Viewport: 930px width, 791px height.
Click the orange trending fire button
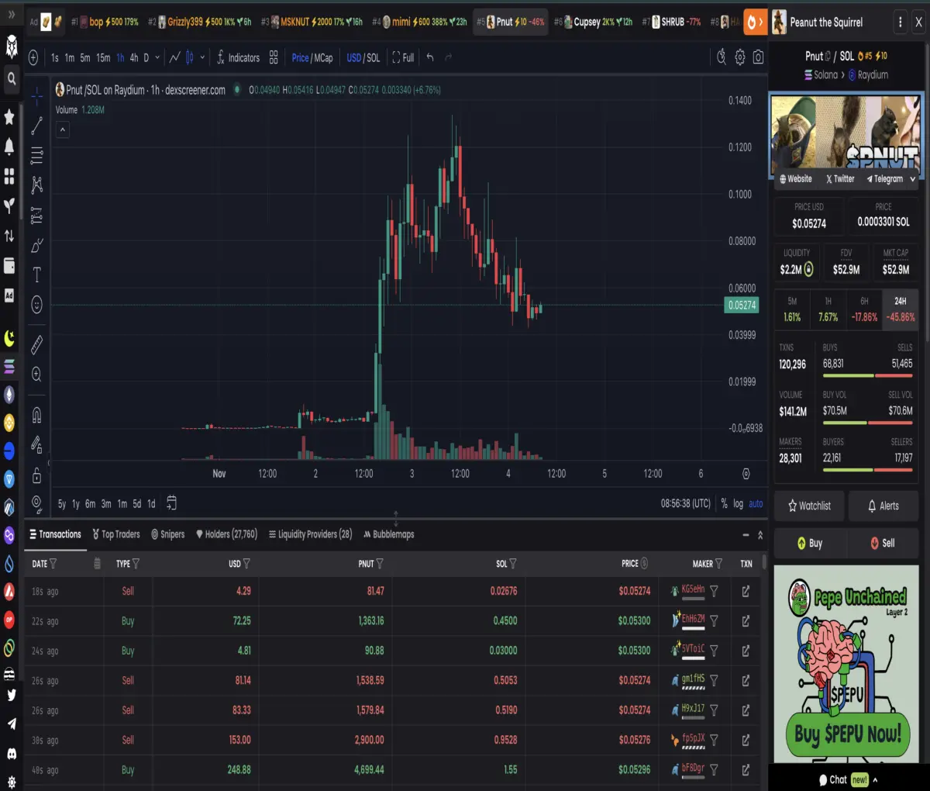(x=756, y=22)
